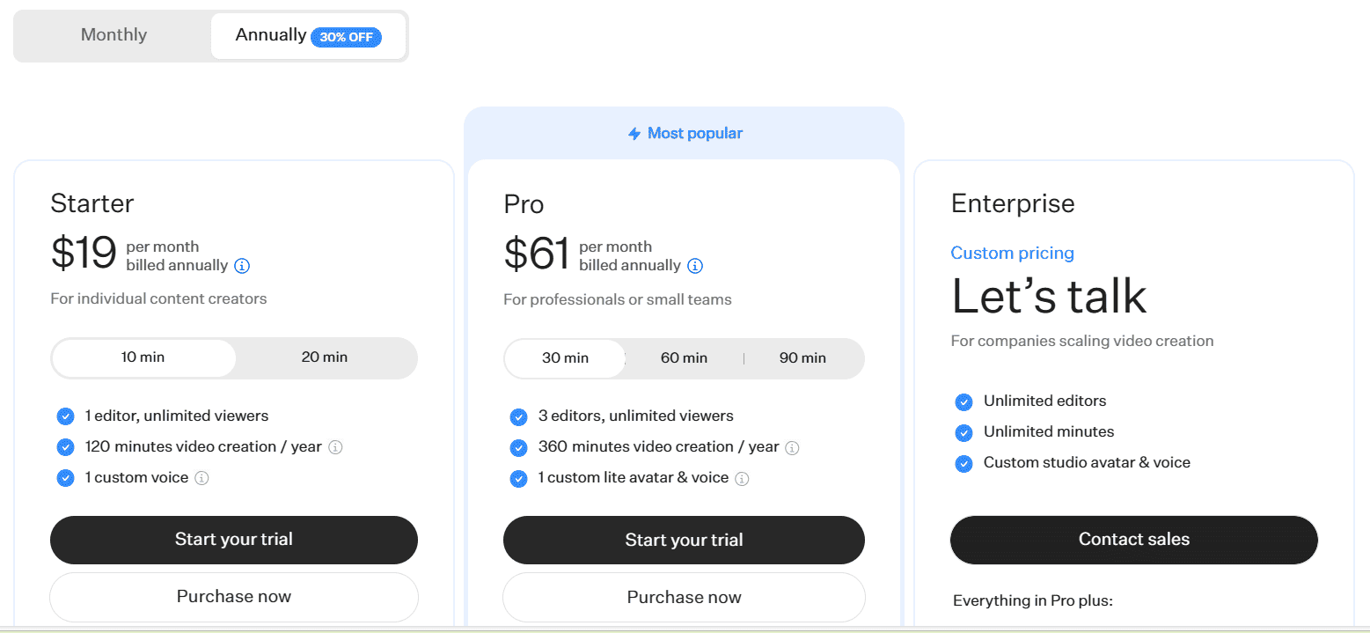Click the Custom pricing link
The height and width of the screenshot is (633, 1370).
[x=1013, y=254]
